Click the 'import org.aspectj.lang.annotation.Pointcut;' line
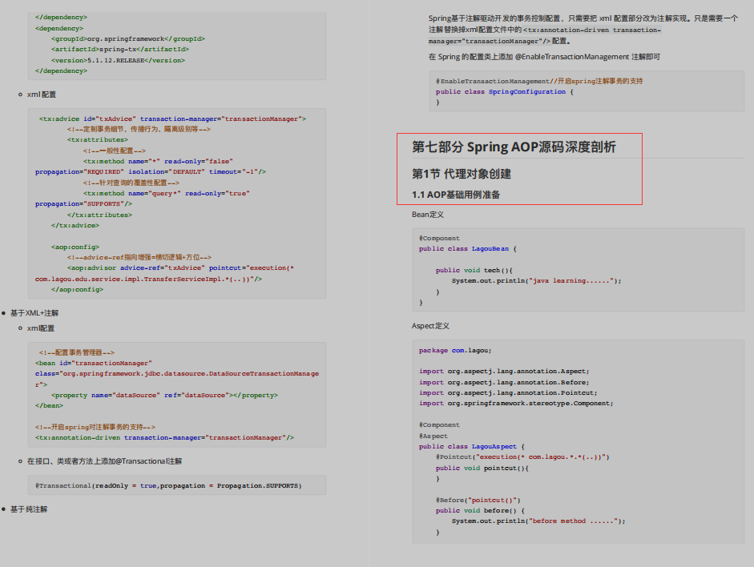 (508, 392)
